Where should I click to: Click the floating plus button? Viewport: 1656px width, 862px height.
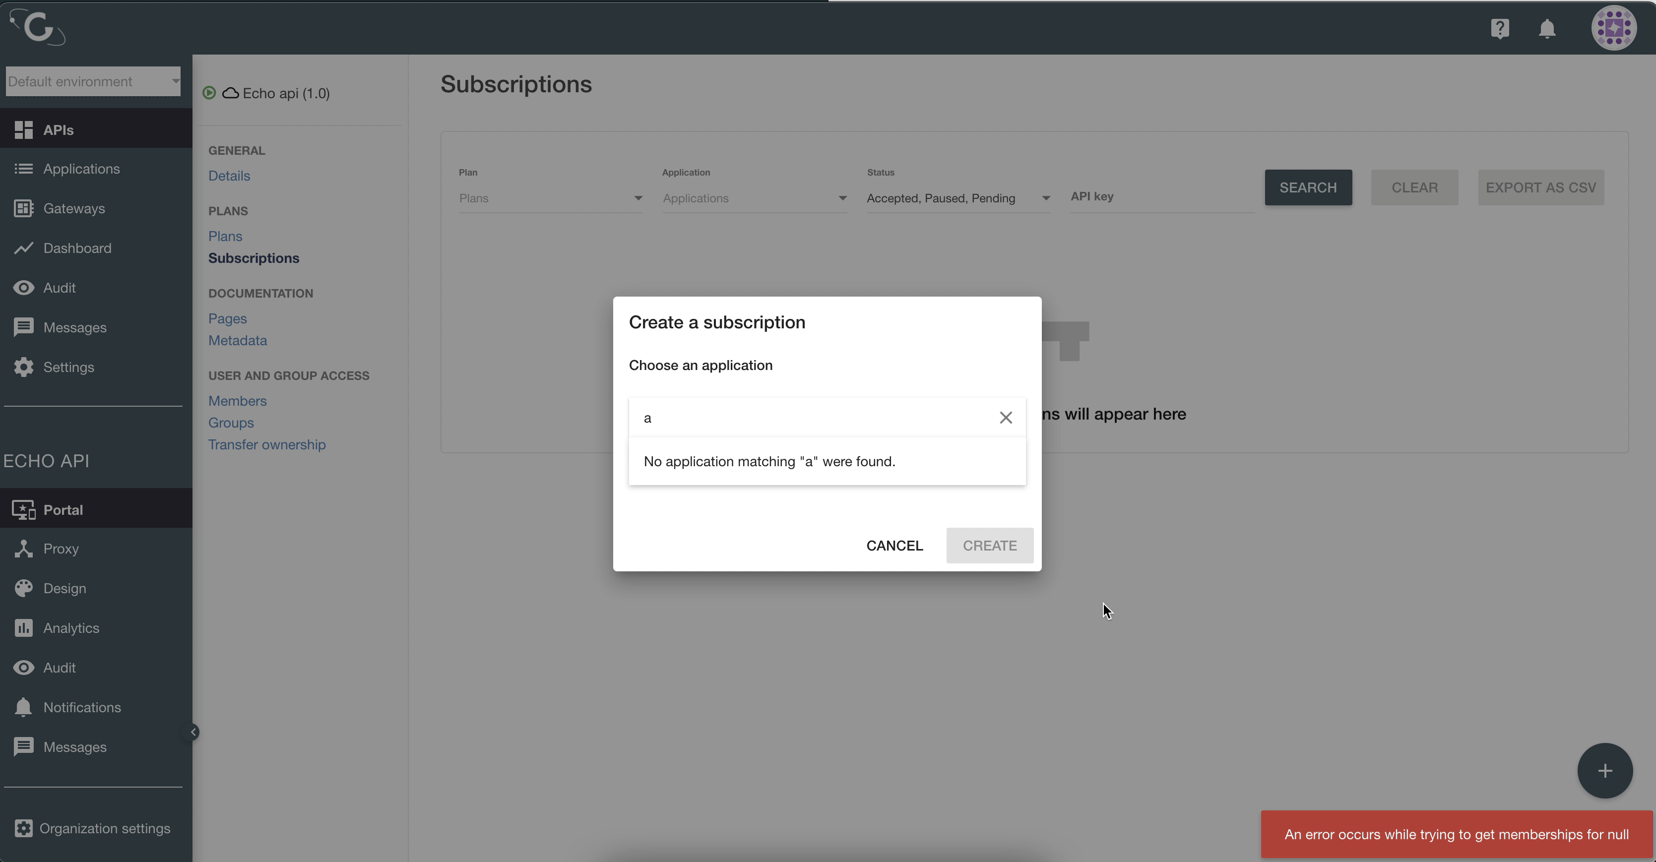(1604, 770)
